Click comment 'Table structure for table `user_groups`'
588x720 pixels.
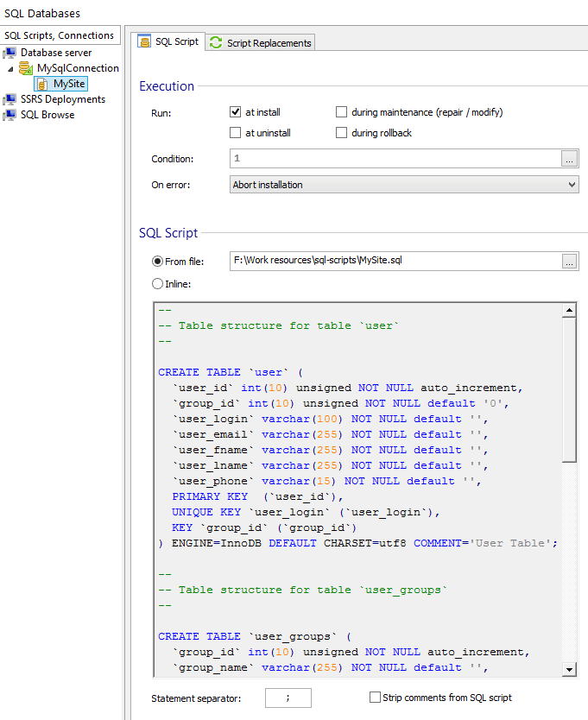(303, 590)
